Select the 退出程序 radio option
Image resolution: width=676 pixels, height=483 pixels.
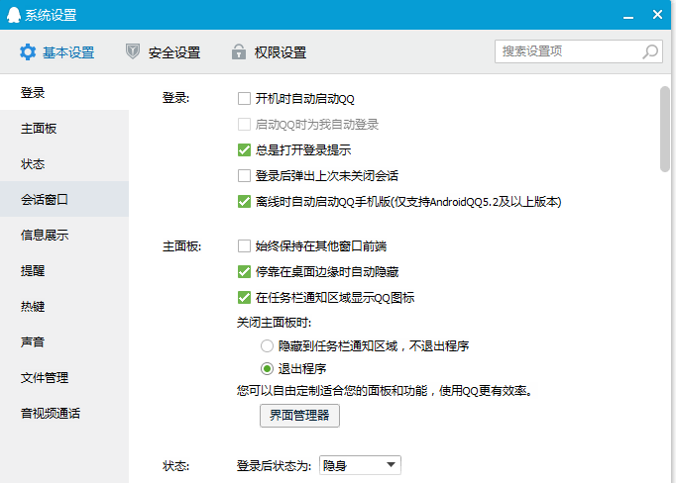click(267, 368)
